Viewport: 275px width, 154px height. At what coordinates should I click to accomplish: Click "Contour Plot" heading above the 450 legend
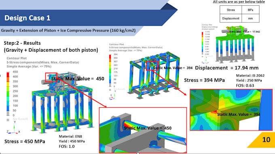(x=17, y=58)
